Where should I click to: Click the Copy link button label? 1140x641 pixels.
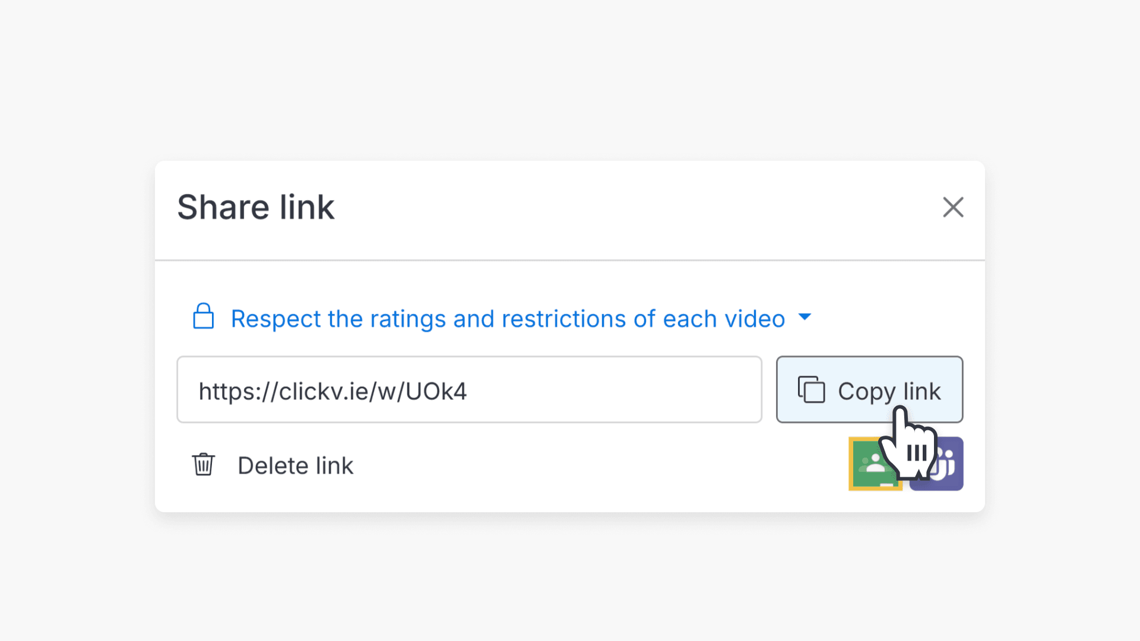[889, 391]
